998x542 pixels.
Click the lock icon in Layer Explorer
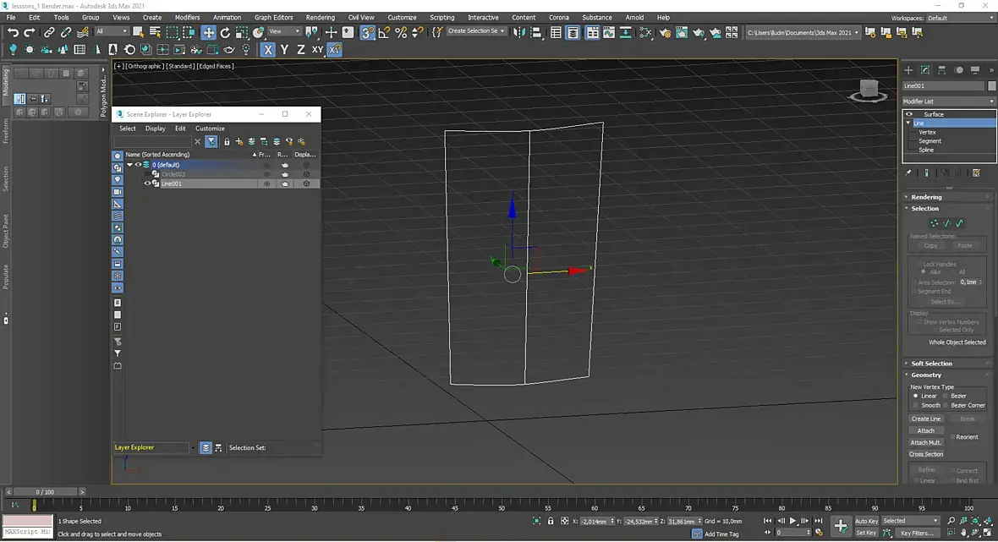pos(227,141)
